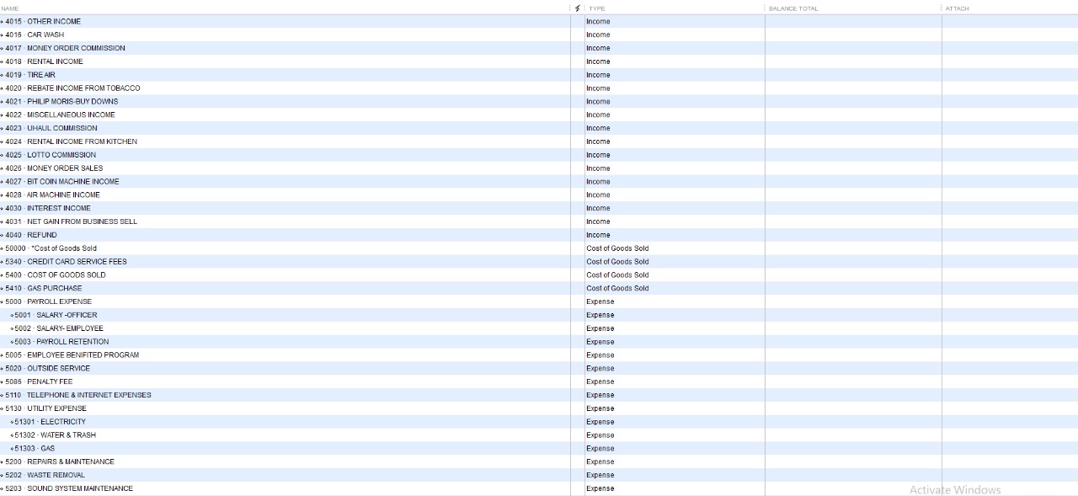This screenshot has width=1078, height=496.
Task: Collapse the 5130 UTILITY EXPENSE account group
Action: [3, 408]
